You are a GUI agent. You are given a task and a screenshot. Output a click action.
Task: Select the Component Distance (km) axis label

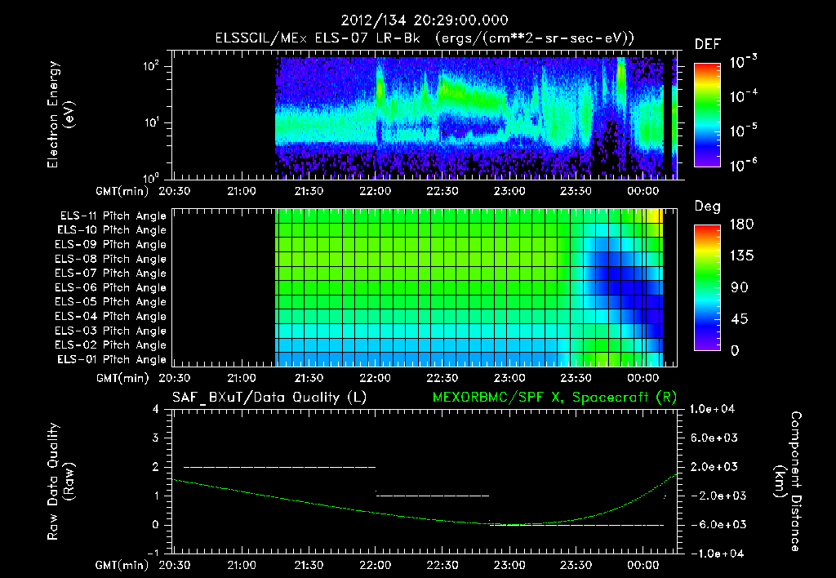(788, 482)
